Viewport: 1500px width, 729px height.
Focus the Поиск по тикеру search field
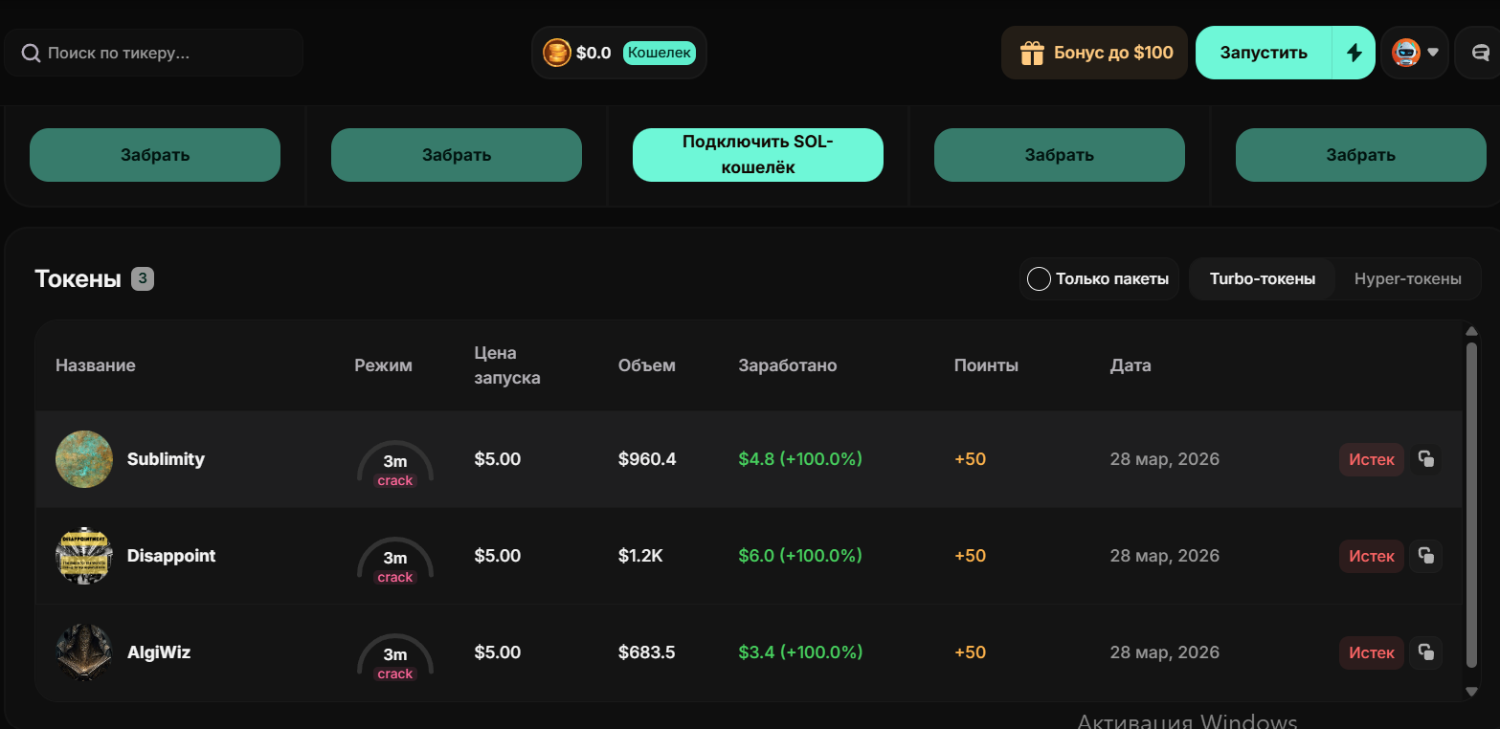pos(153,53)
